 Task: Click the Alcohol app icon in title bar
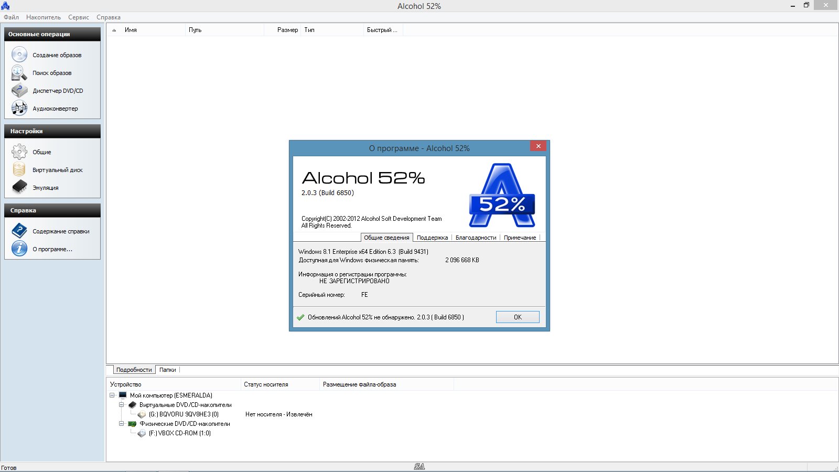[x=5, y=6]
